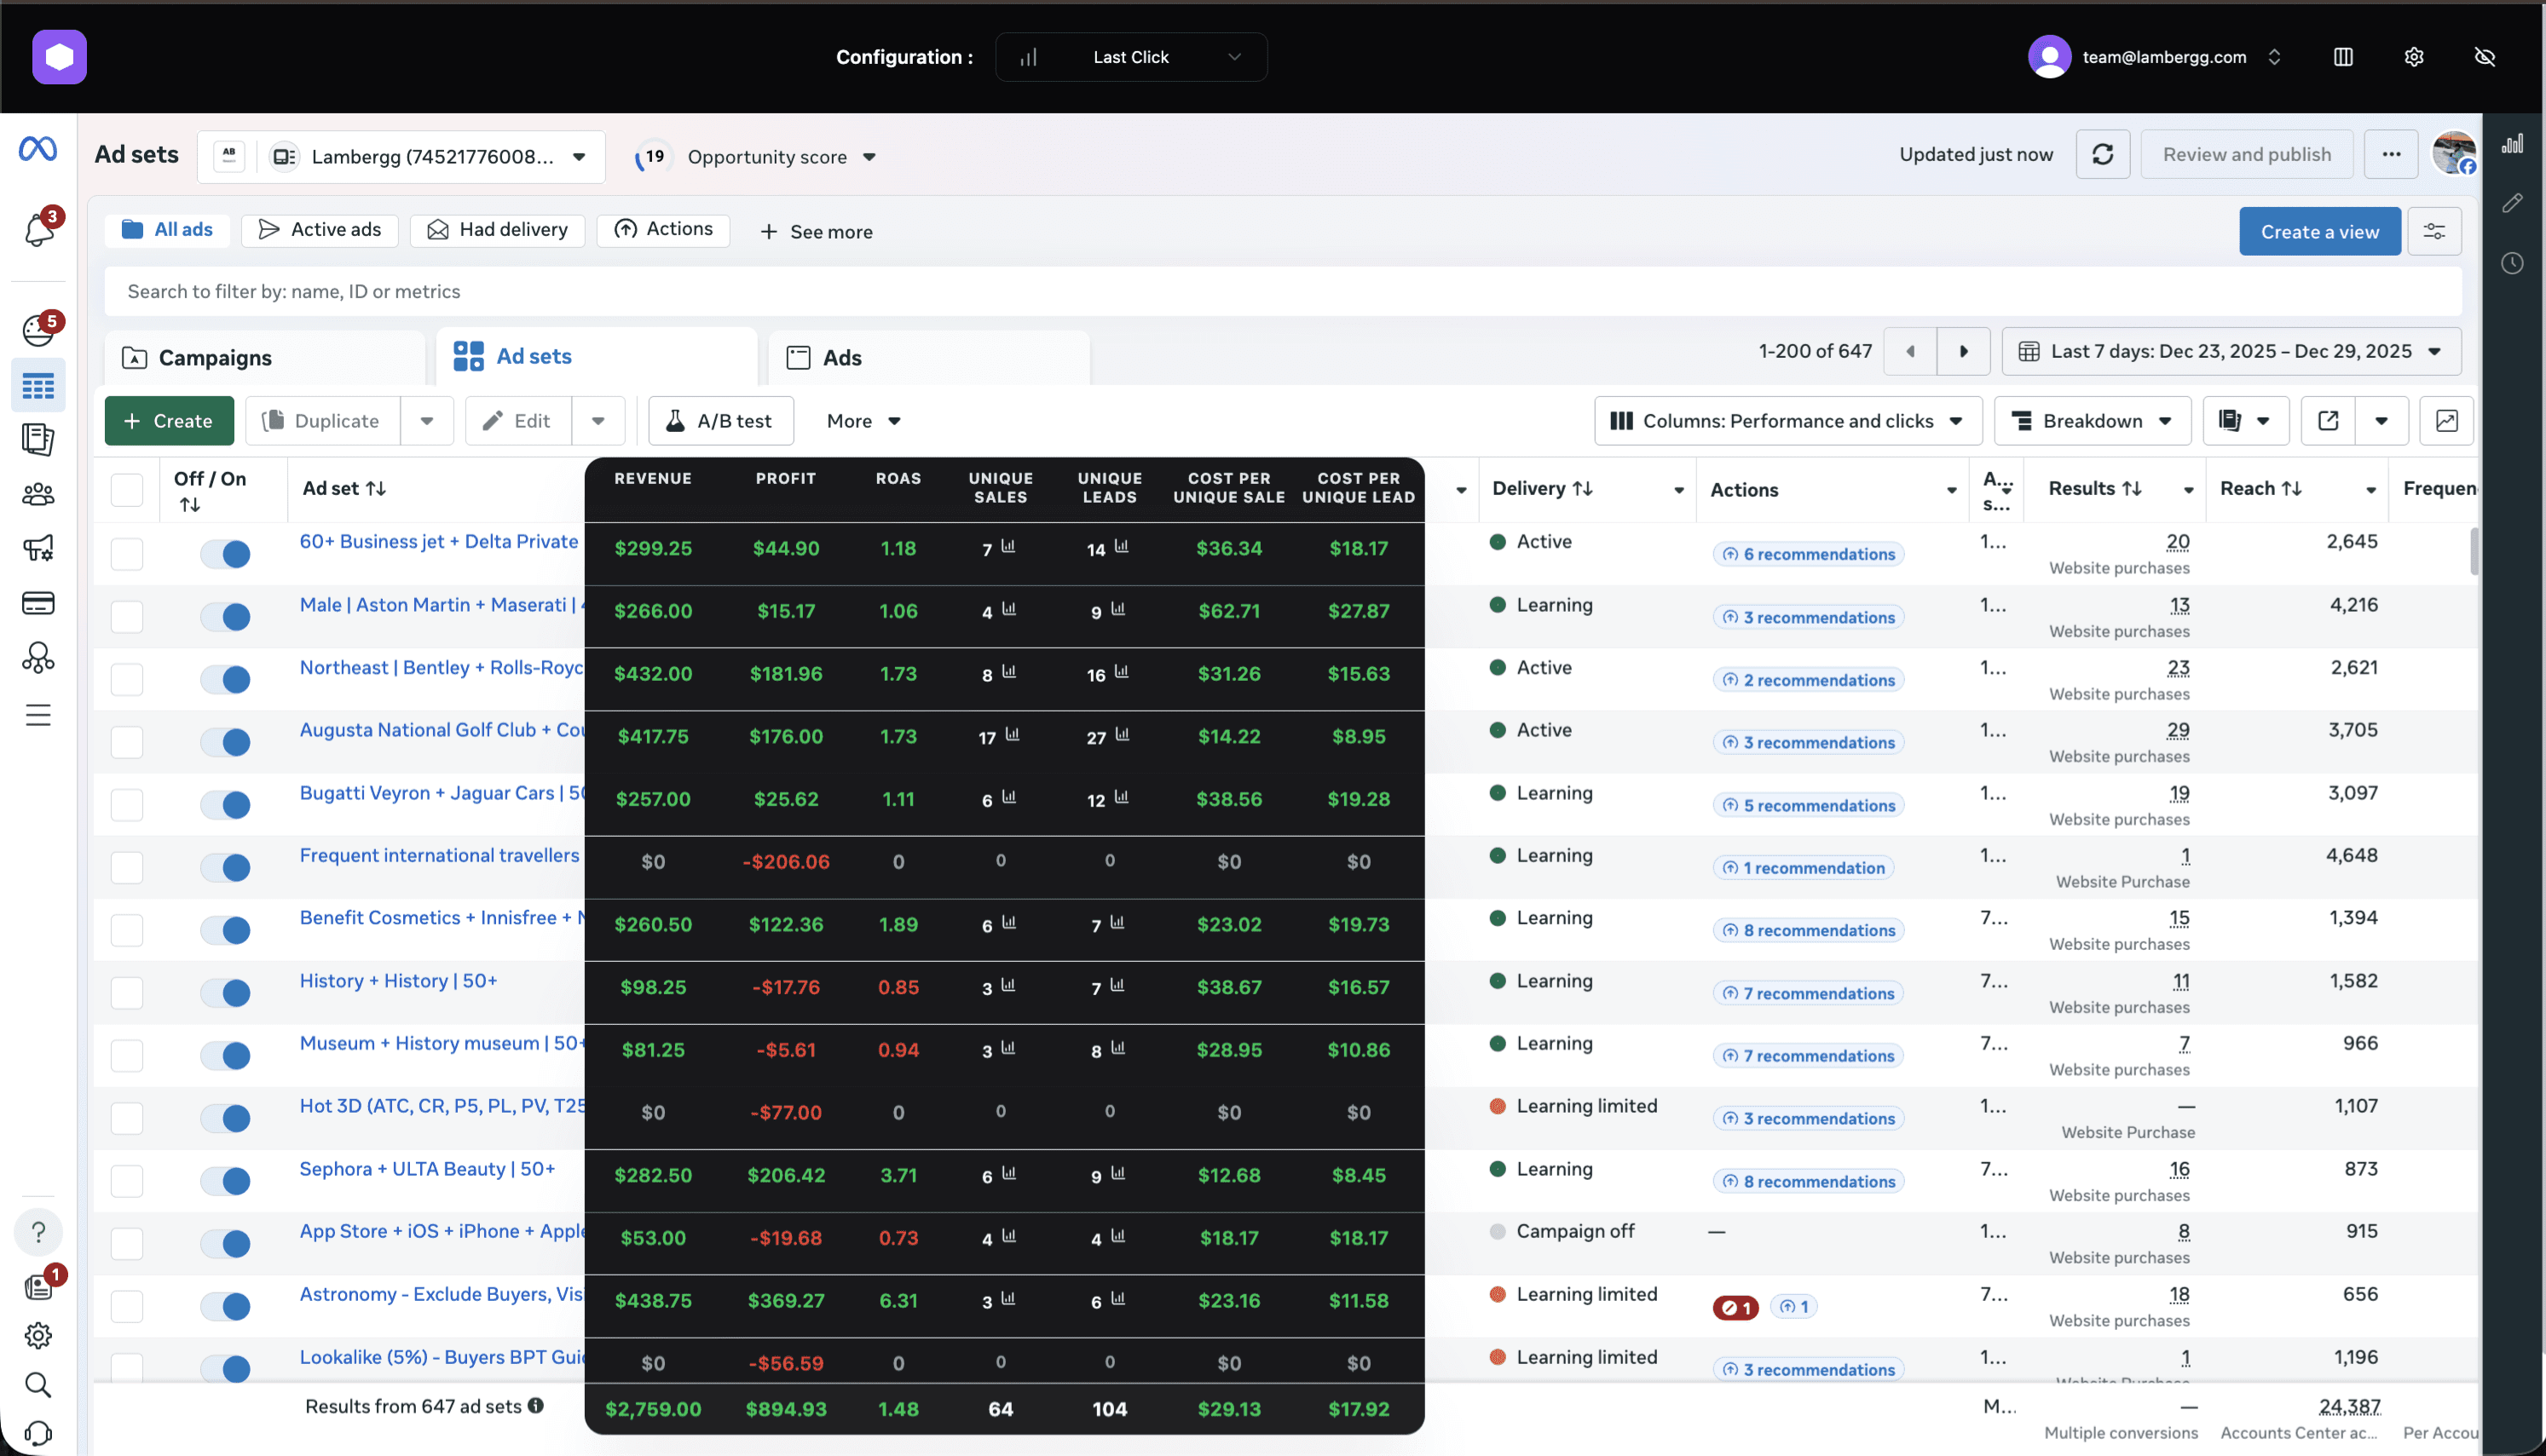
Task: Open the Charts bar-graph icon on right edge
Action: 2514,143
